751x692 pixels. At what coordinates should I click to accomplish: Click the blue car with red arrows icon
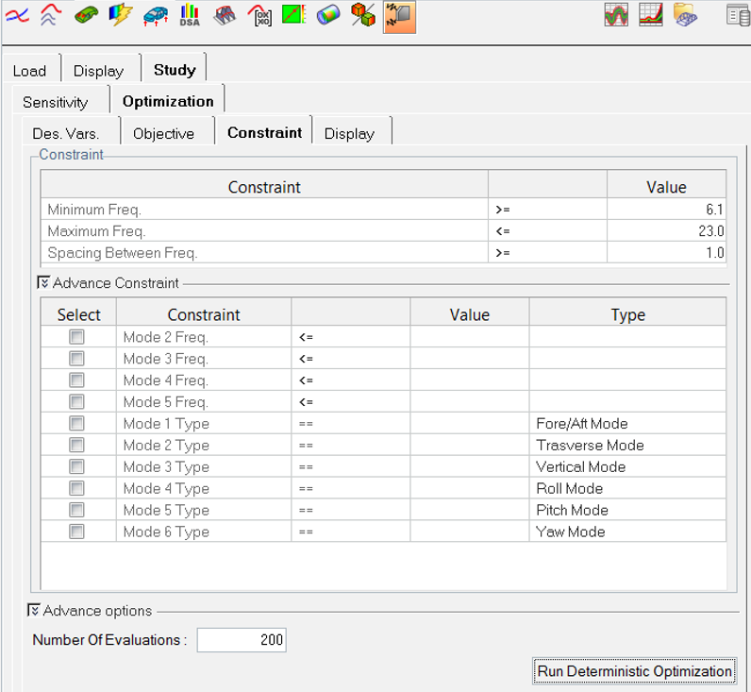click(155, 15)
